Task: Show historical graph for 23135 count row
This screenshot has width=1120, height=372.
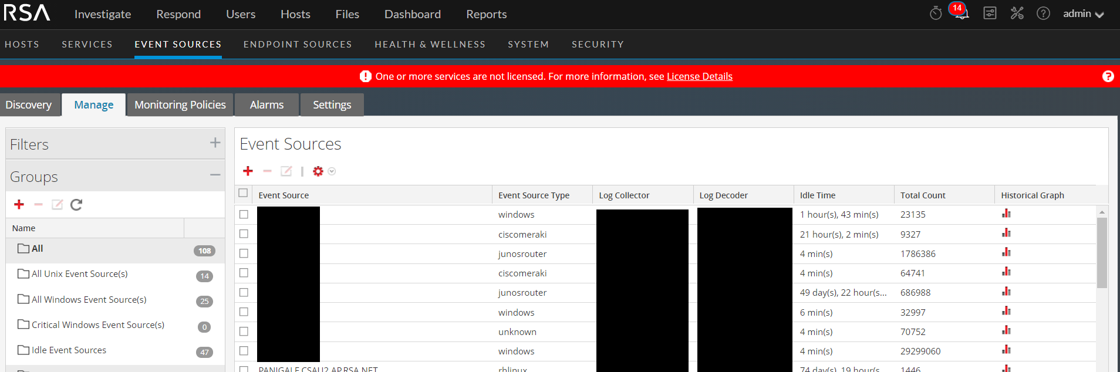Action: pos(1006,214)
